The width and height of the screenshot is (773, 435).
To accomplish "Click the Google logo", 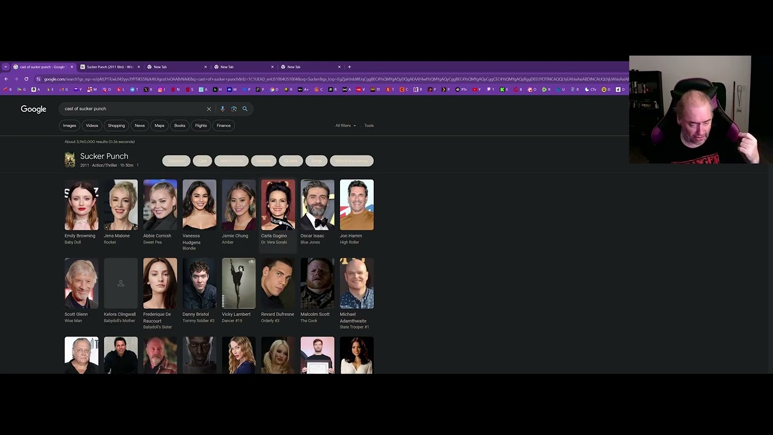I will [x=33, y=109].
